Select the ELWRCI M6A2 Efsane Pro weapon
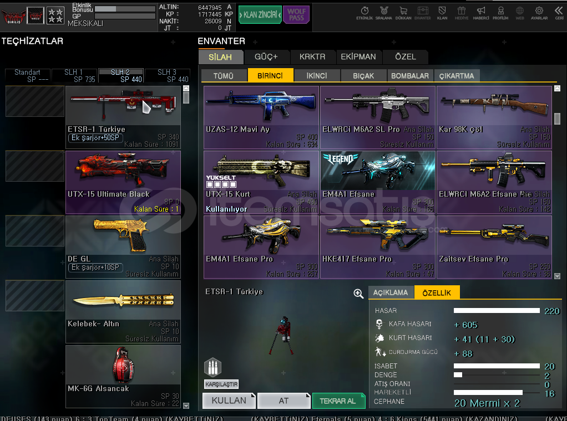This screenshot has height=421, width=567. click(494, 182)
